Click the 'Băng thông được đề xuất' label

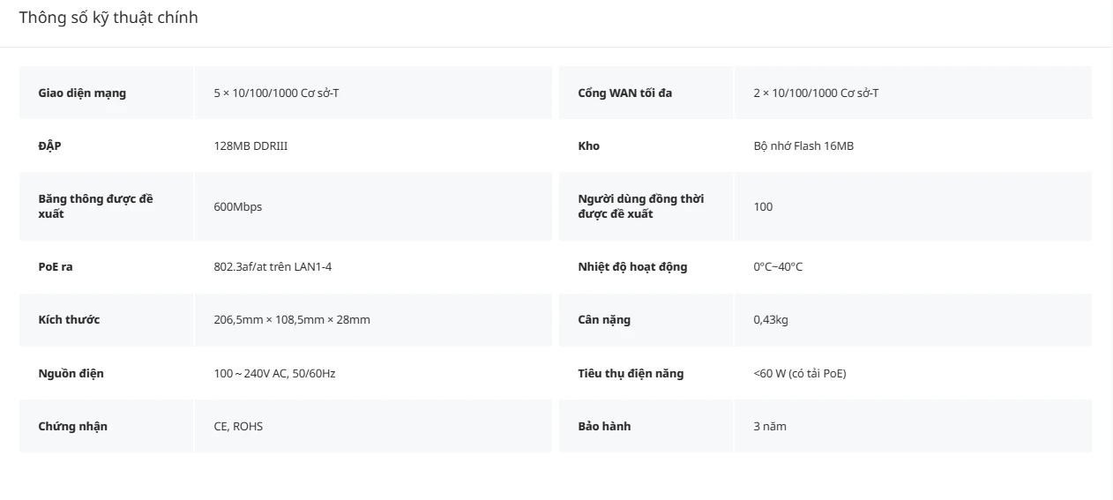coord(95,206)
